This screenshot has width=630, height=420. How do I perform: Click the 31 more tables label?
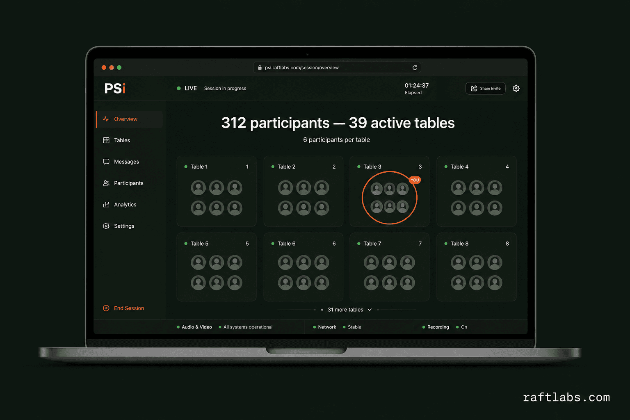tap(345, 310)
